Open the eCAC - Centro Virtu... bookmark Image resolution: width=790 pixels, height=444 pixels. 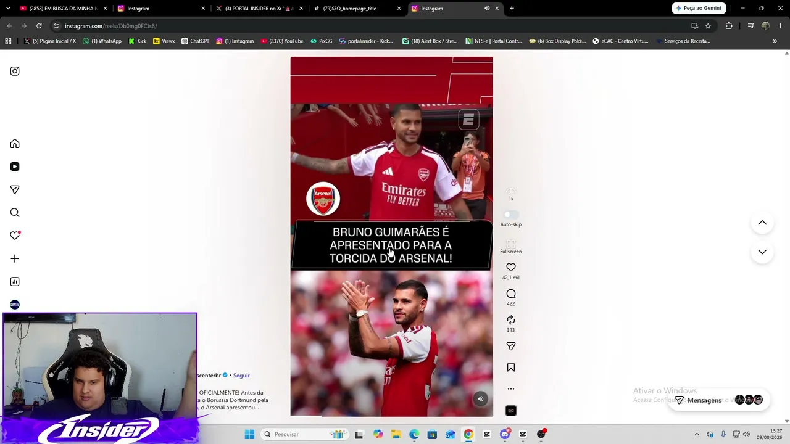click(620, 41)
